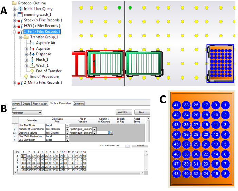Open the Comment tab

(79, 103)
